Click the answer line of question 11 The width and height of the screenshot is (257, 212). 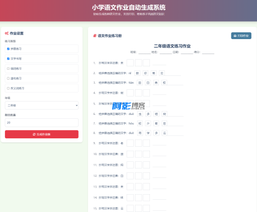(x=159, y=166)
